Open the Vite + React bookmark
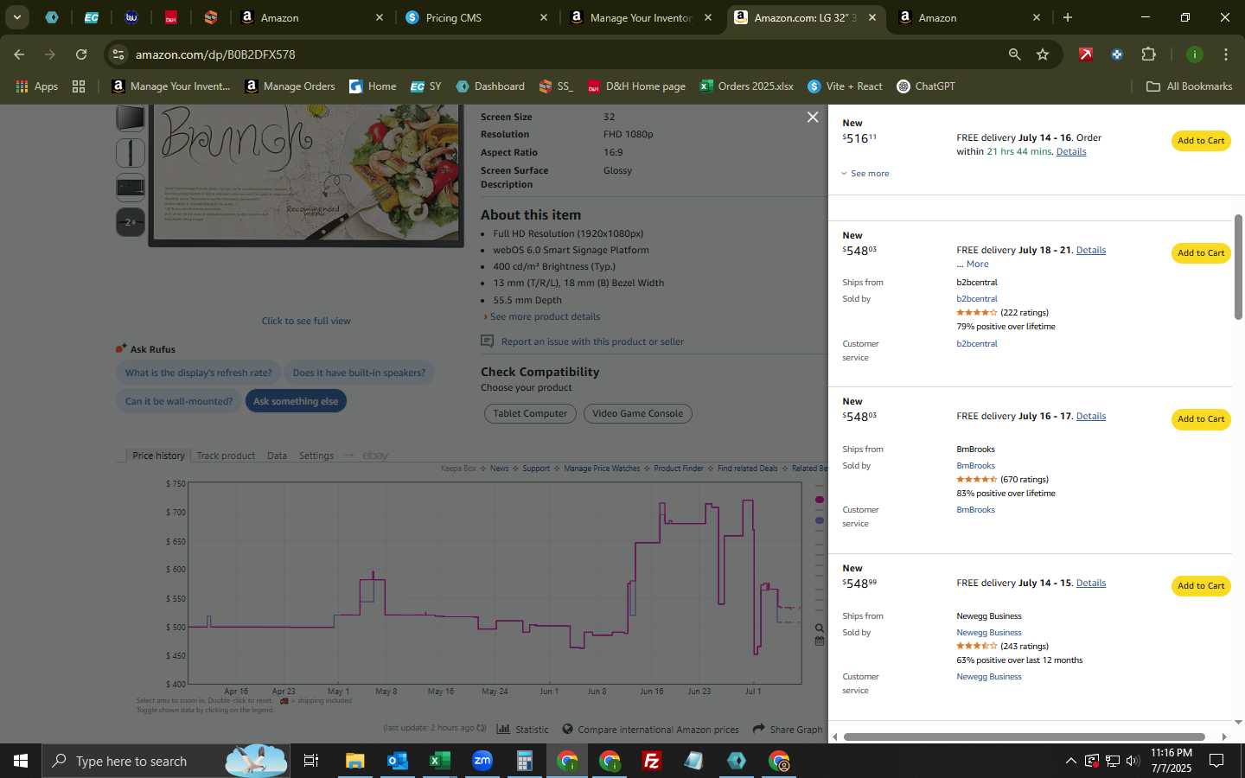 (x=845, y=86)
